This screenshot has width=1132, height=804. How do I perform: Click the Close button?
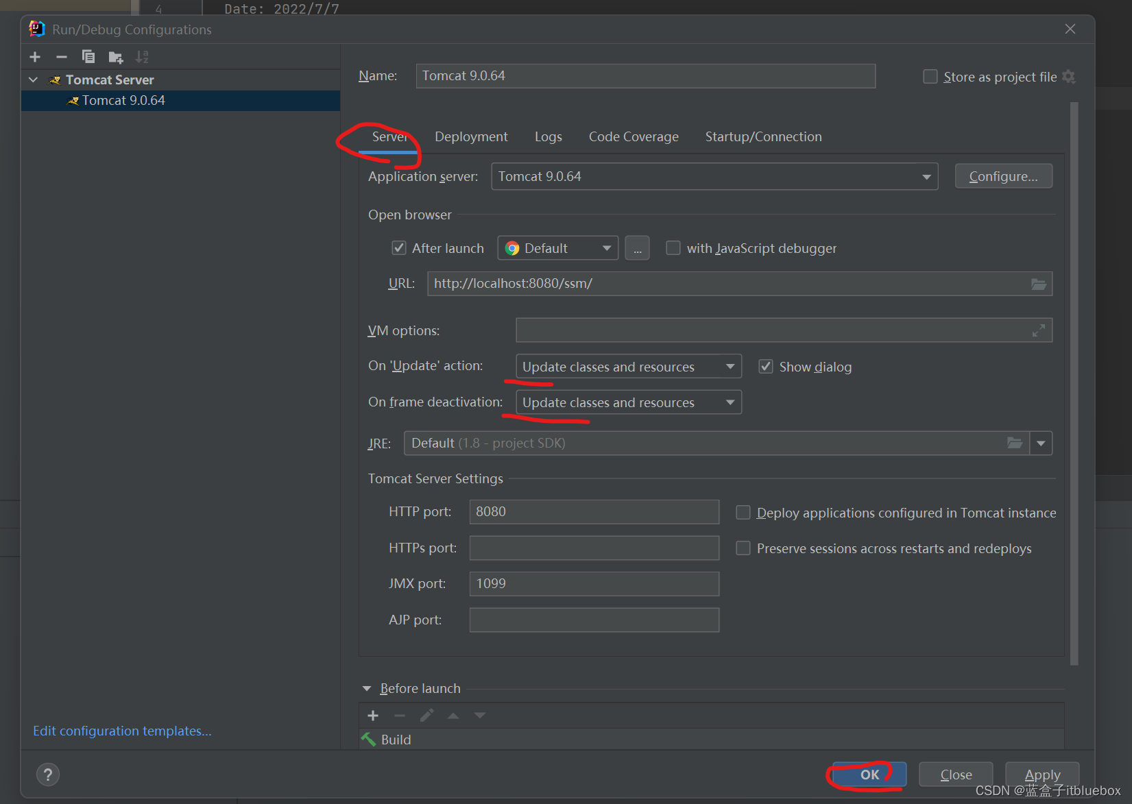click(x=956, y=775)
